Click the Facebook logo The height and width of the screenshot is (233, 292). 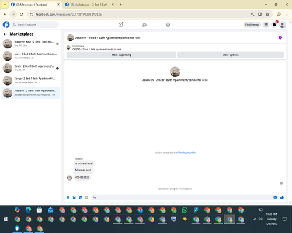6,24
